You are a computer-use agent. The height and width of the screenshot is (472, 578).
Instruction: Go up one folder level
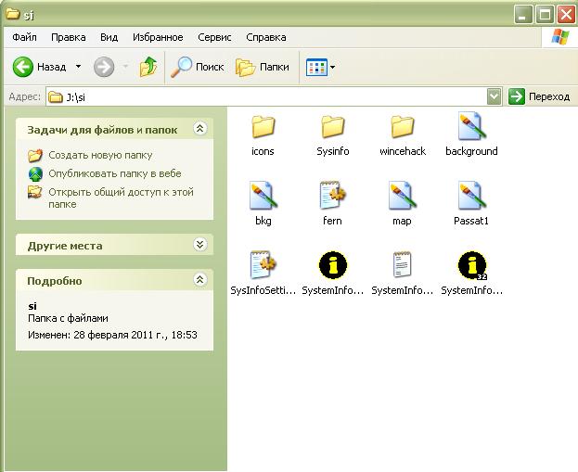(148, 67)
